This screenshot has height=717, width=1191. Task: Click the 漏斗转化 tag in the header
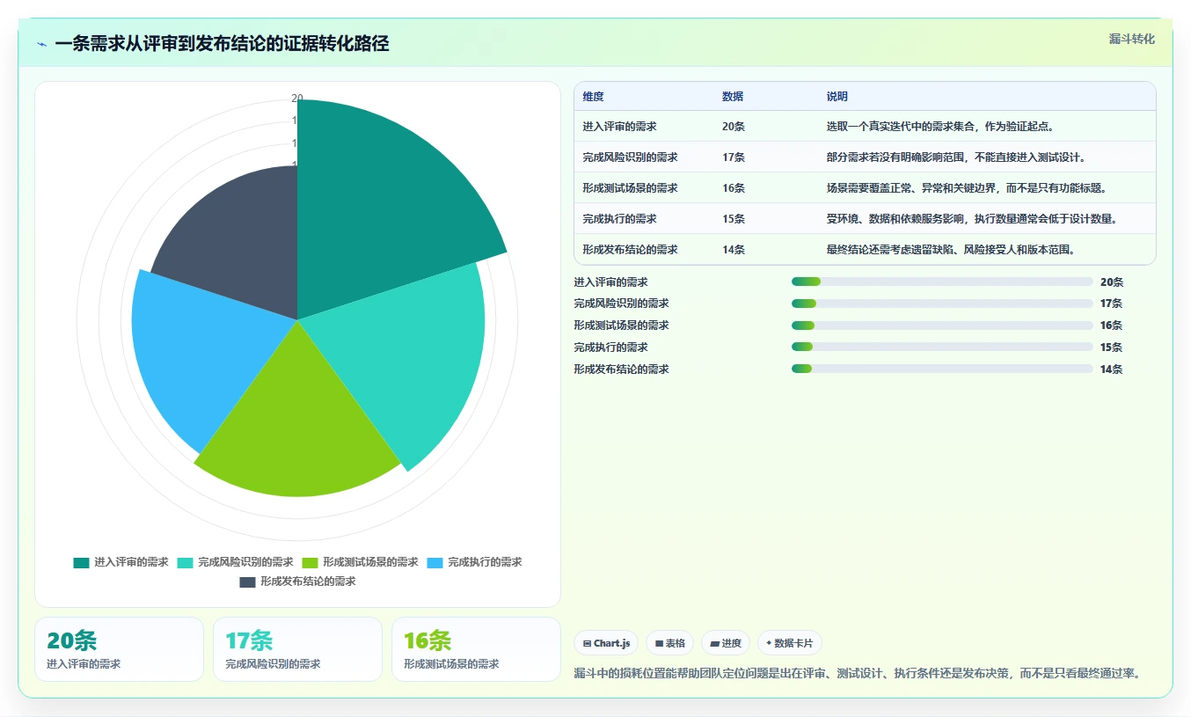coord(1131,39)
